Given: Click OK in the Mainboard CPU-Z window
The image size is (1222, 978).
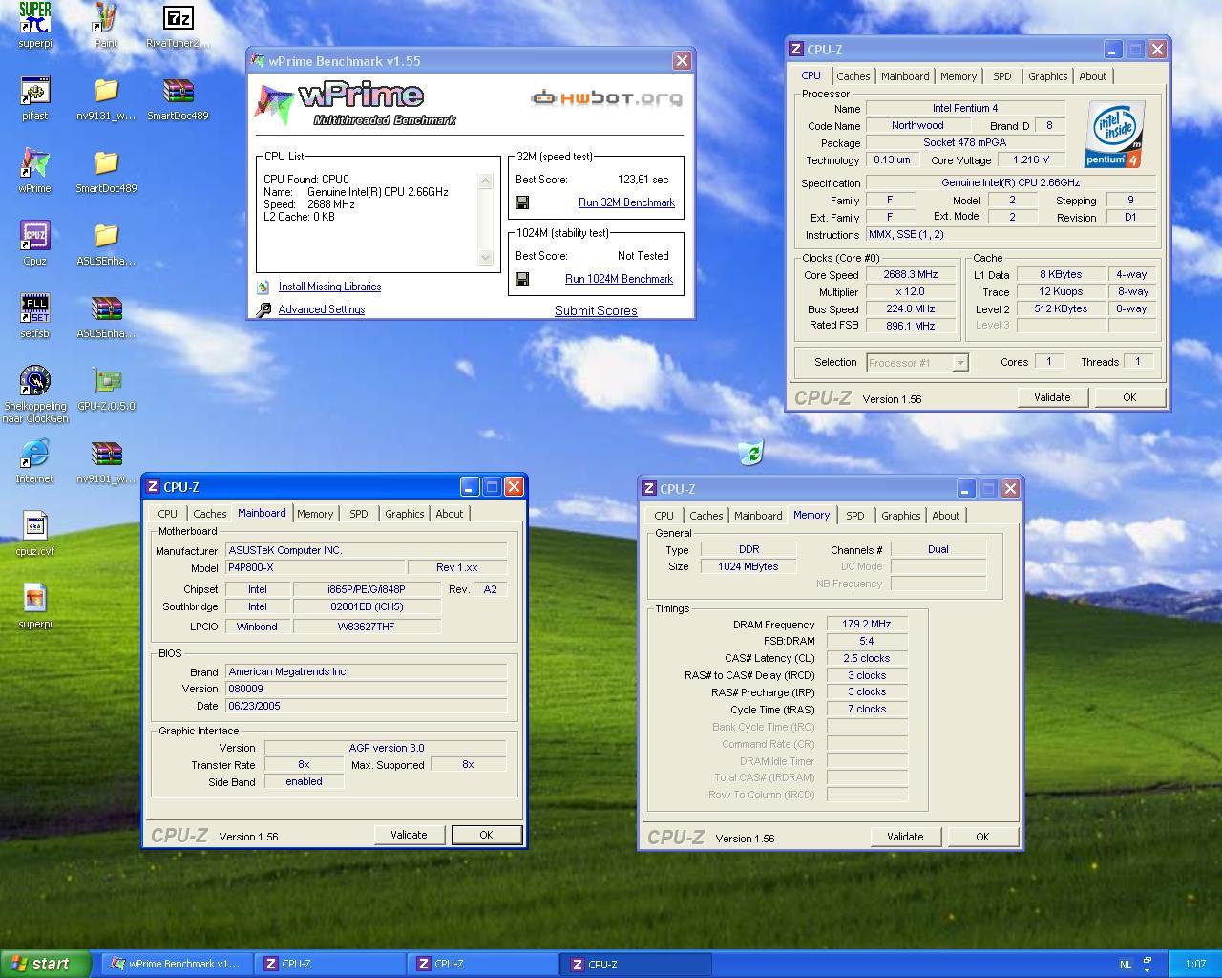Looking at the screenshot, I should click(486, 835).
